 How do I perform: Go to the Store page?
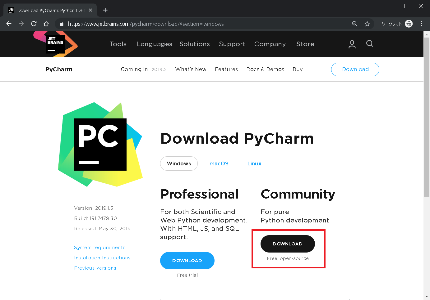pos(305,44)
